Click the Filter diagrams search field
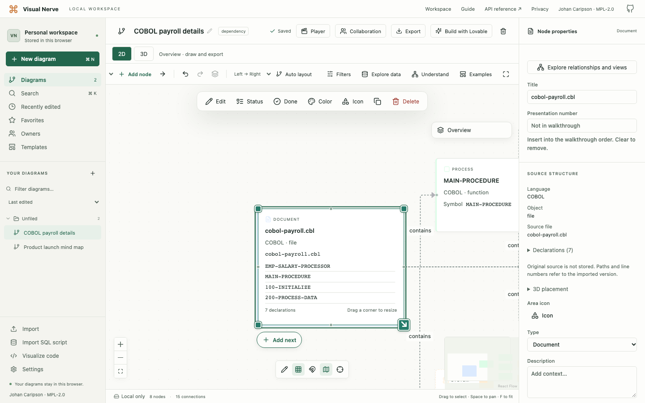This screenshot has width=645, height=403. coord(53,189)
